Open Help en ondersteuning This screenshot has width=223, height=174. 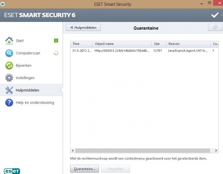coord(32,103)
